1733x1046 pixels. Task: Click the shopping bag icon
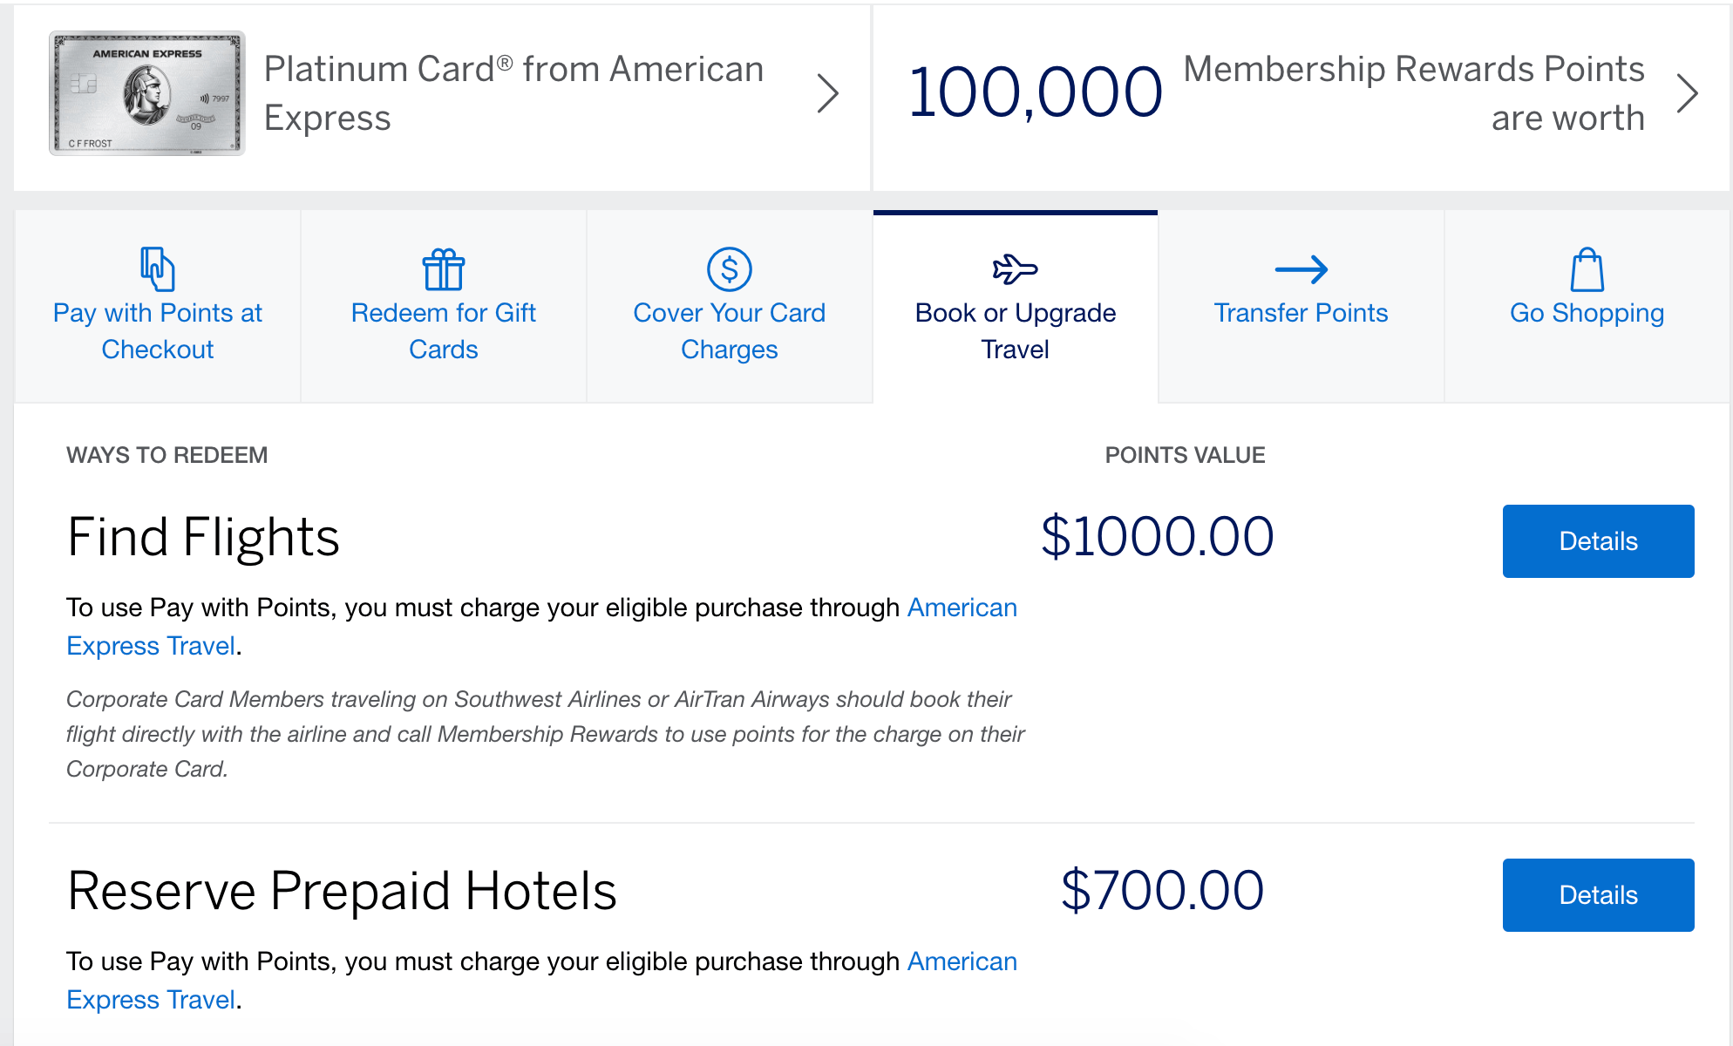pos(1587,269)
